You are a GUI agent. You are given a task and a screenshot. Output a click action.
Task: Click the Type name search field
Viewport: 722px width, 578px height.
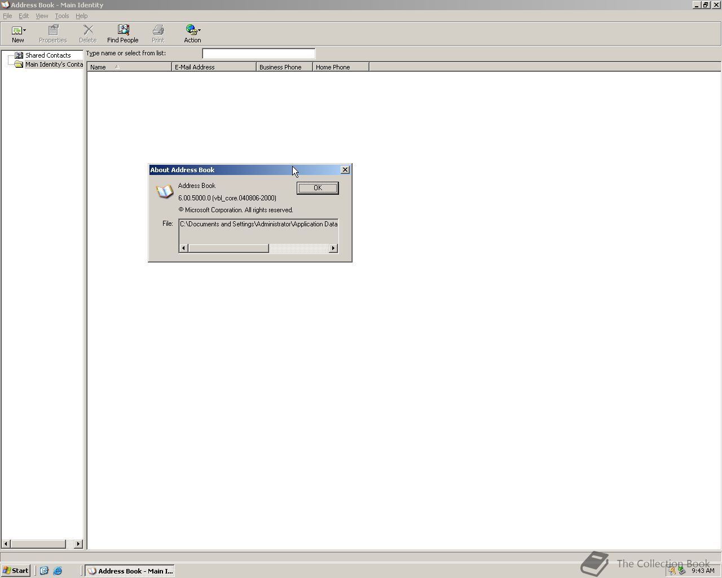coord(258,54)
